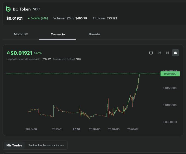Click the green 24h change triangle
186x154 pixels.
pyautogui.click(x=29, y=18)
